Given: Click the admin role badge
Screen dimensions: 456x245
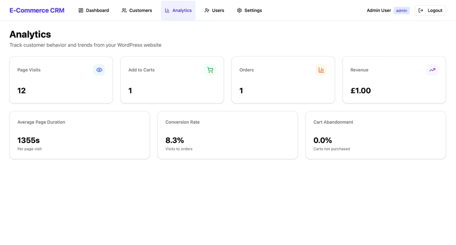Looking at the screenshot, I should [401, 11].
